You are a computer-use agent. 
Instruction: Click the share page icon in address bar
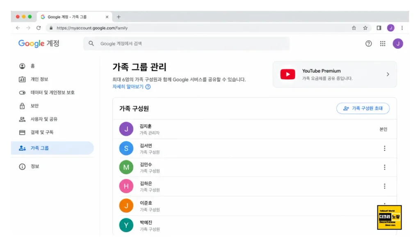[x=354, y=28]
